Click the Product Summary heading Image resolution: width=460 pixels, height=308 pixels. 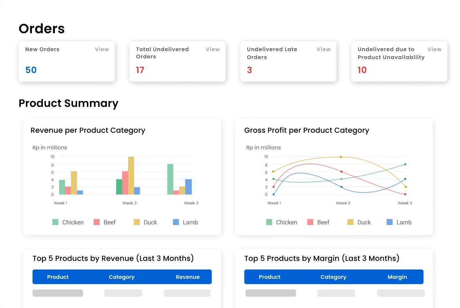point(68,104)
